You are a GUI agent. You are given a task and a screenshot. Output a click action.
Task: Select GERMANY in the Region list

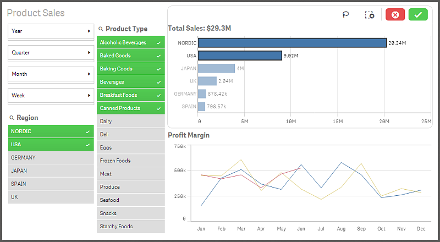tap(51, 158)
